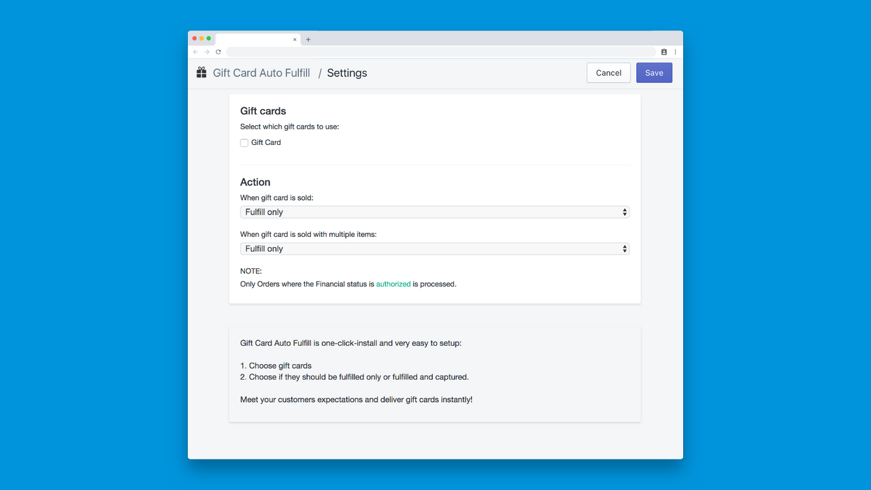Click the 'authorized' status link

[393, 284]
